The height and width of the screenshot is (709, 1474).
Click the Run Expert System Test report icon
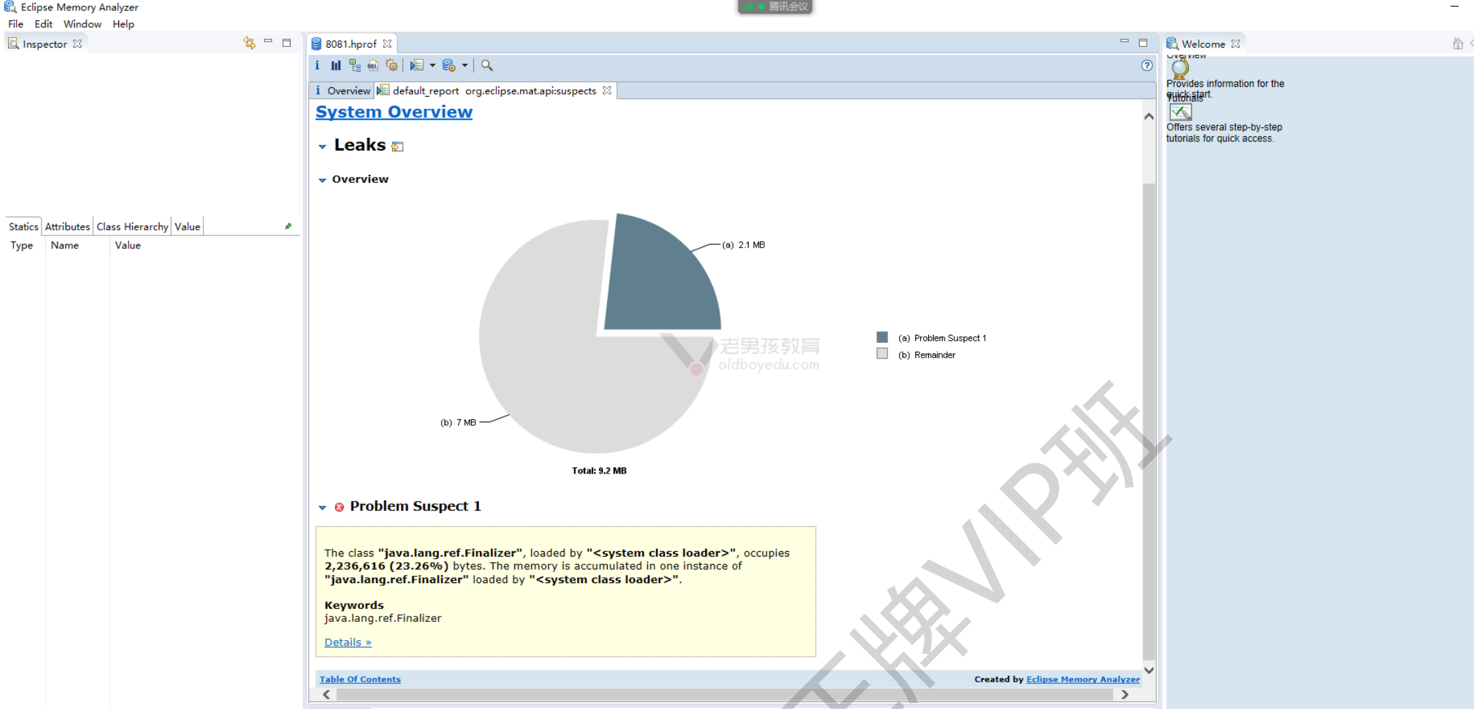click(416, 65)
